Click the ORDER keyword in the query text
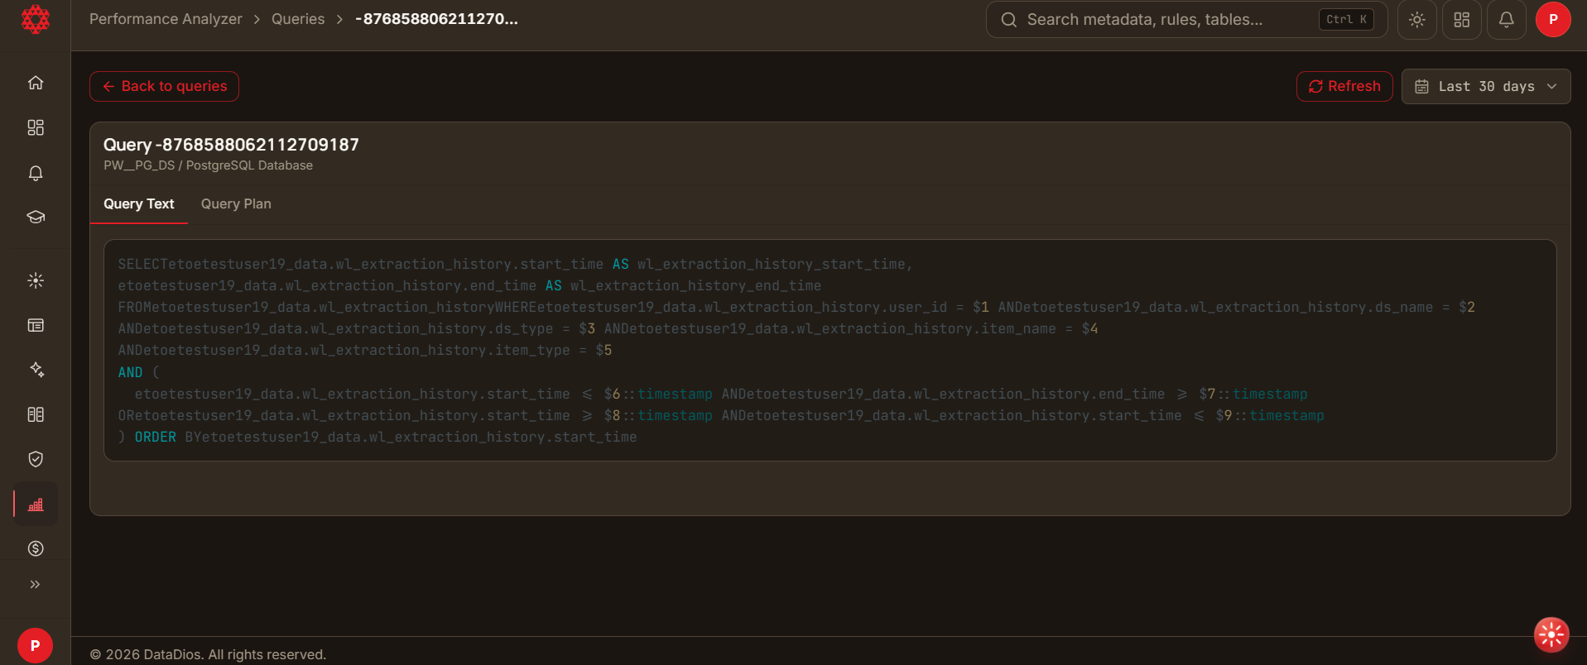The height and width of the screenshot is (665, 1587). pyautogui.click(x=156, y=437)
